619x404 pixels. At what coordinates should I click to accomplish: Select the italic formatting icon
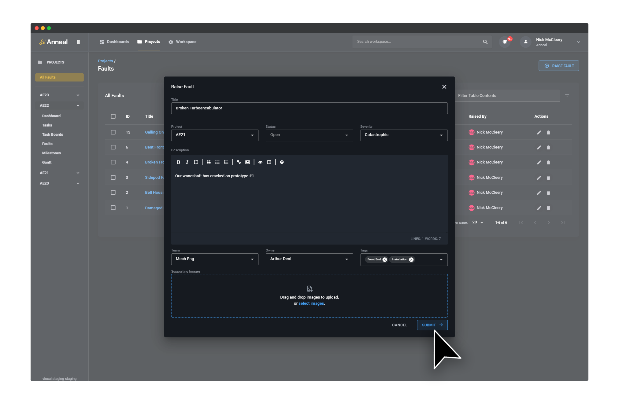[187, 162]
